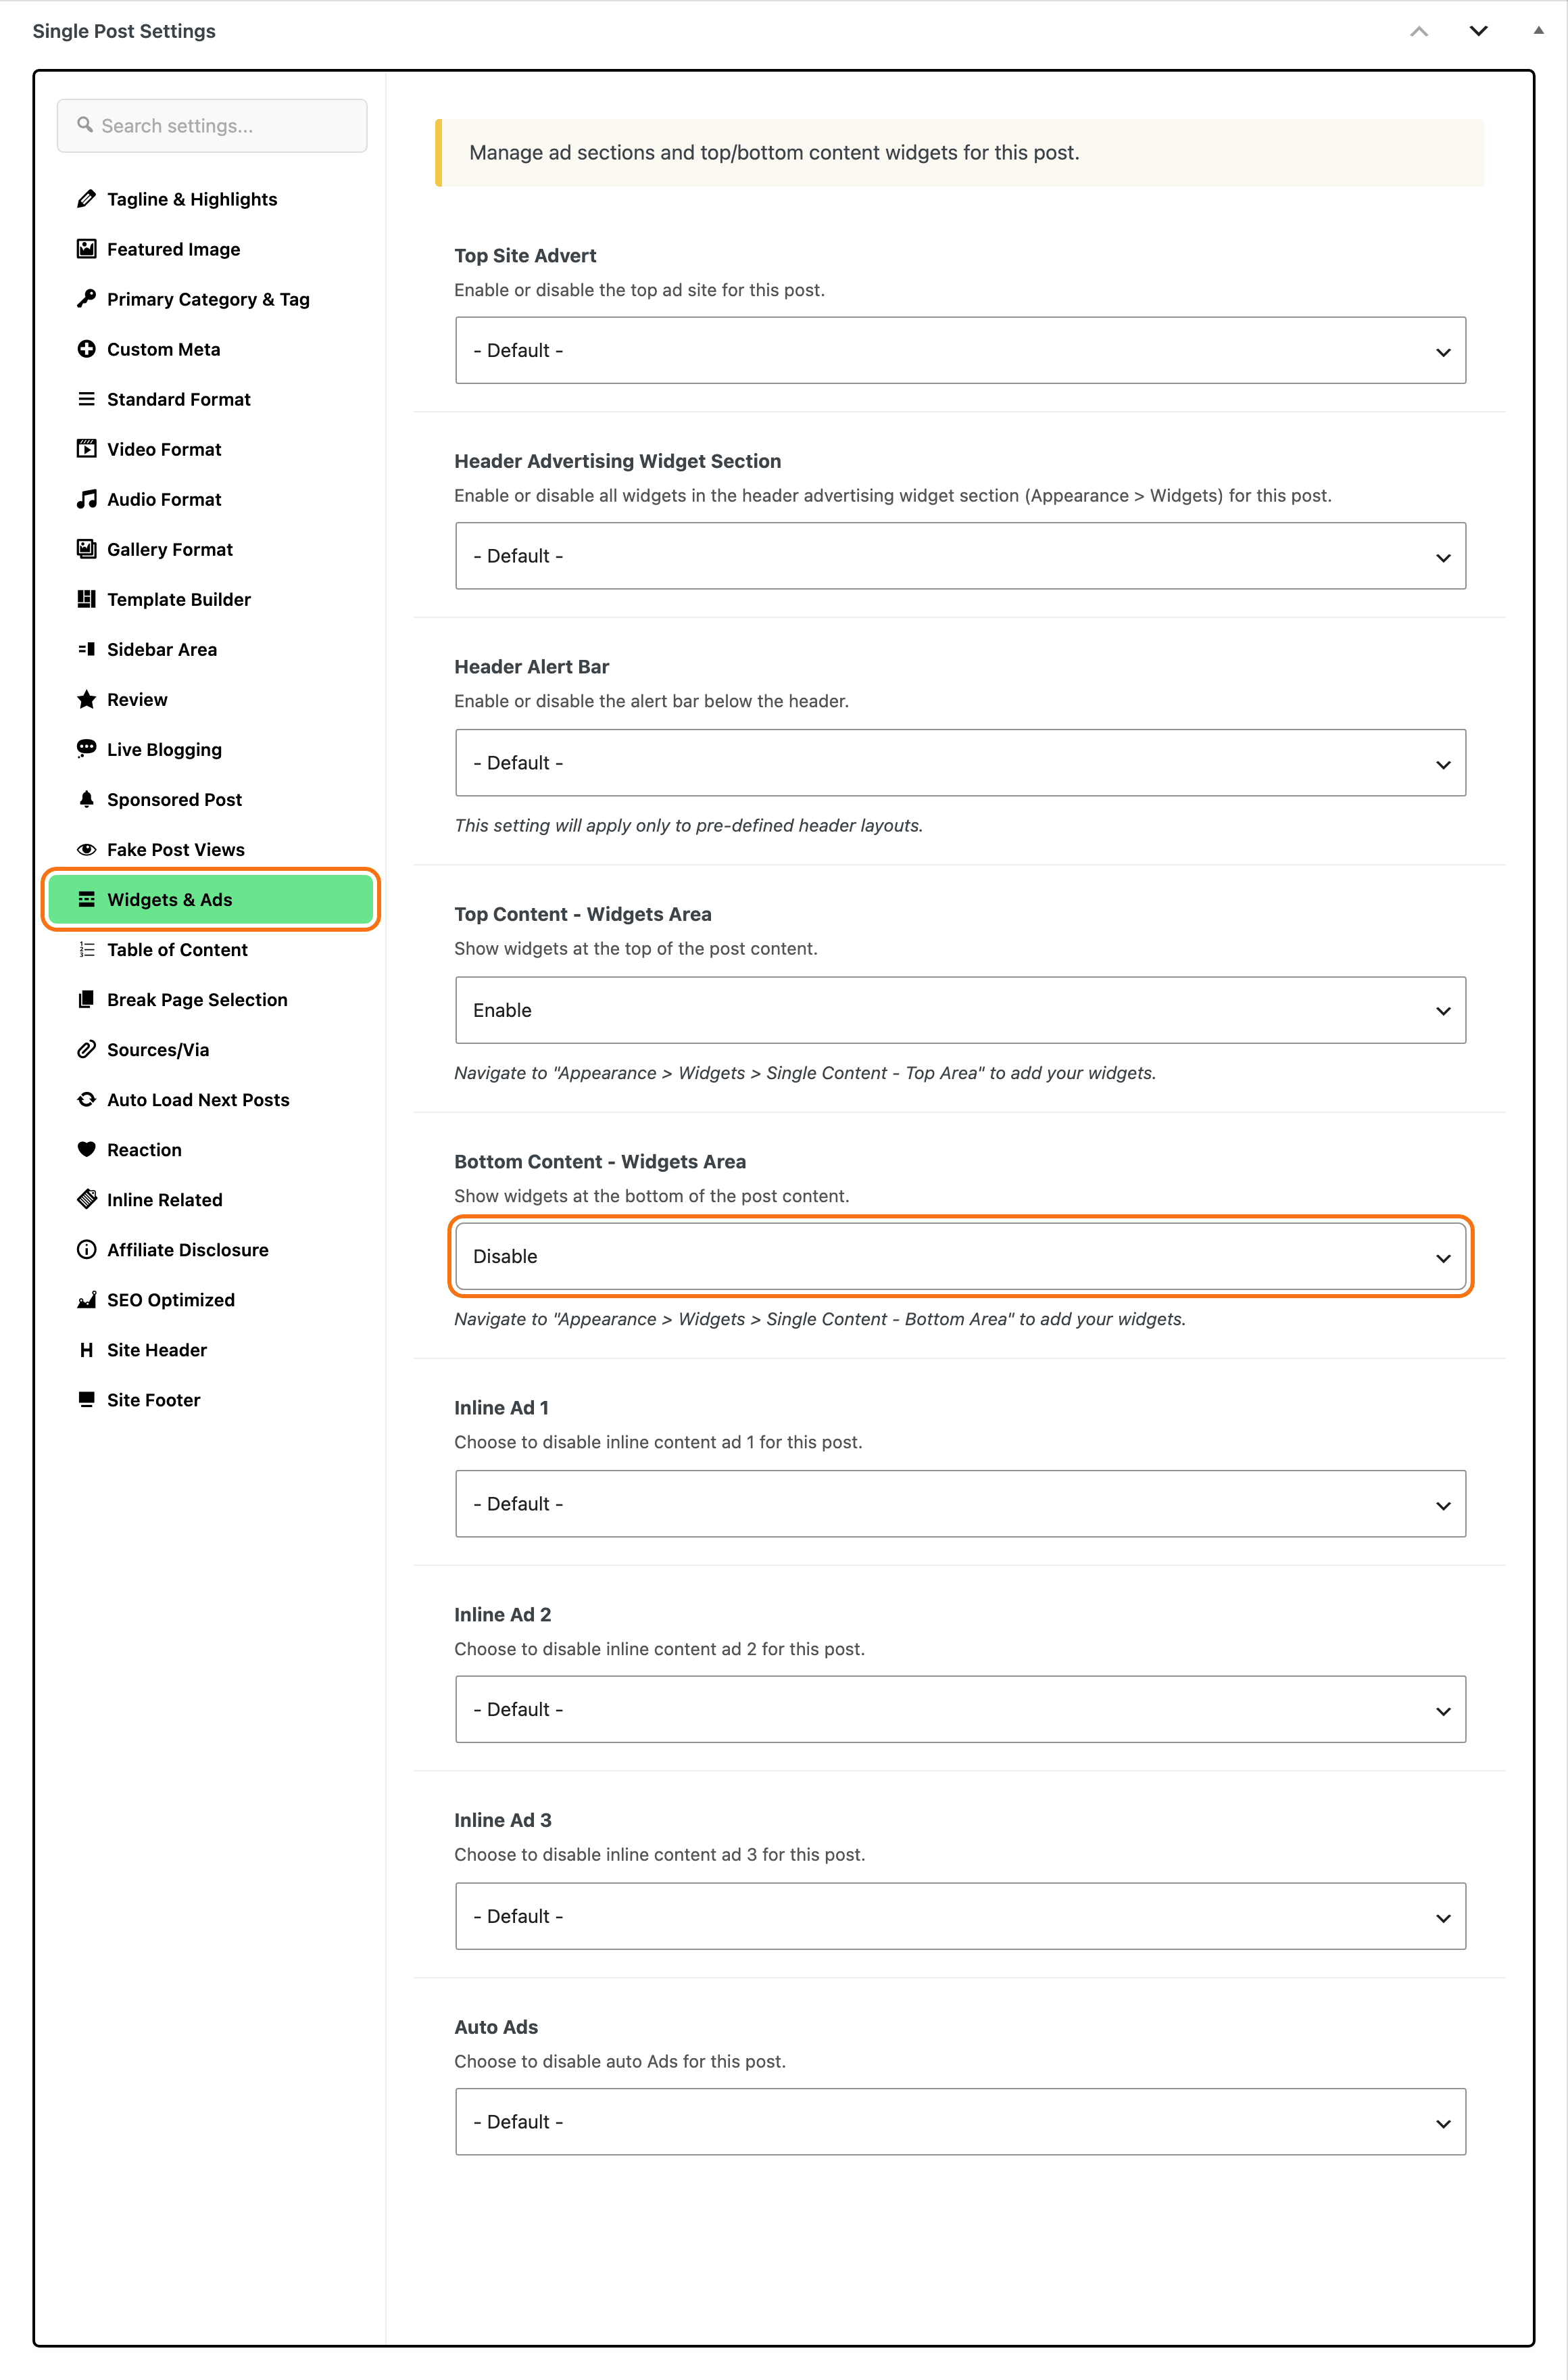This screenshot has height=2380, width=1568.
Task: Open Bottom Content Widgets Area Disable dropdown
Action: click(960, 1256)
